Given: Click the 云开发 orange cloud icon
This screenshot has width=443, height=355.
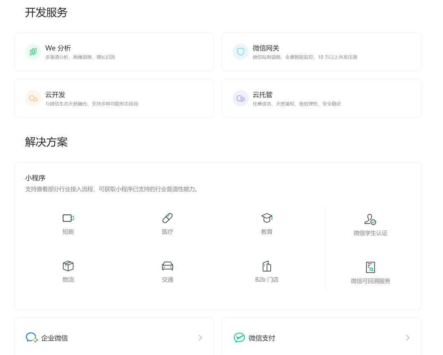Looking at the screenshot, I should (x=33, y=98).
